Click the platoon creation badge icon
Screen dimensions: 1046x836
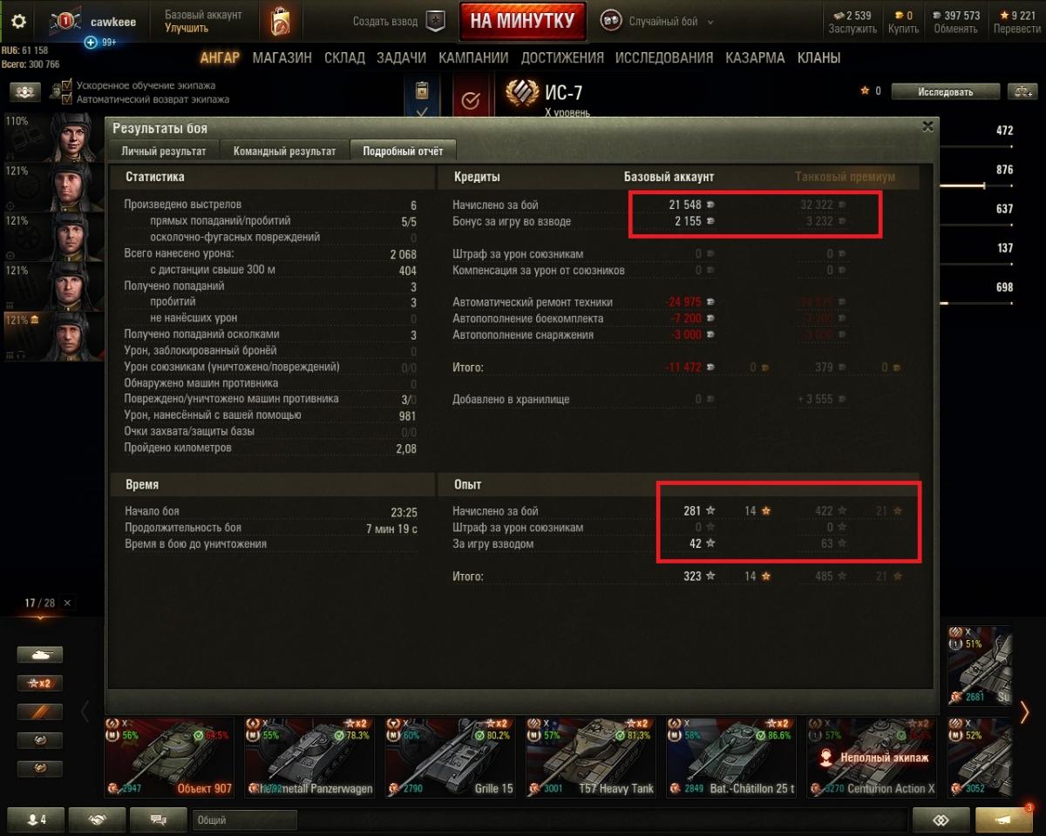435,22
